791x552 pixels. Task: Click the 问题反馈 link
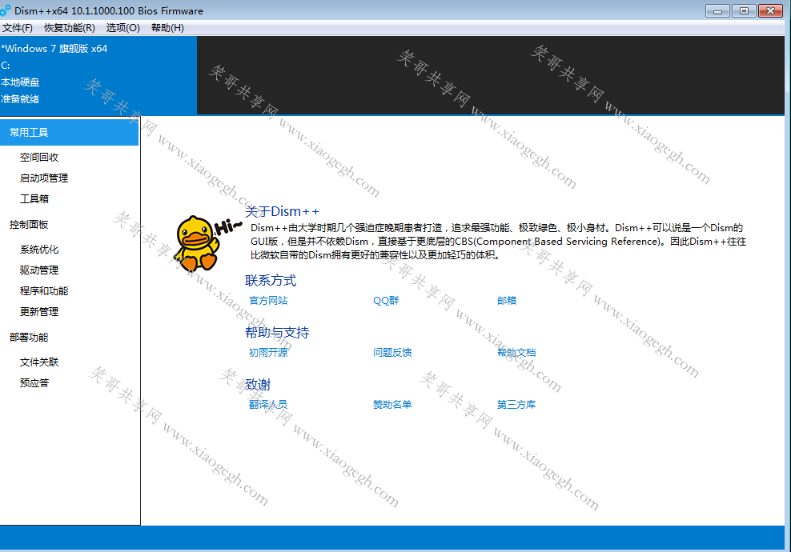(x=392, y=352)
